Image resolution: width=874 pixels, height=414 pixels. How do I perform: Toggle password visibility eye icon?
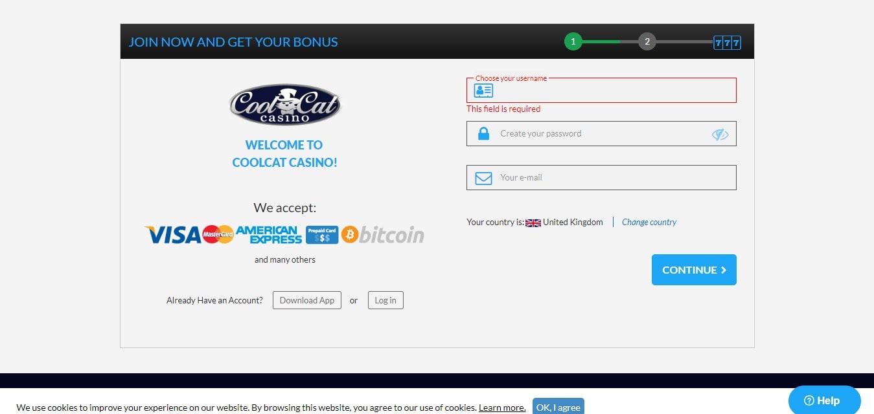pyautogui.click(x=720, y=134)
